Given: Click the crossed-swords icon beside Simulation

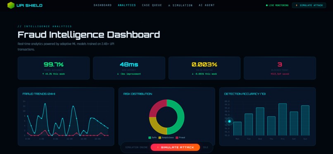Looking at the screenshot, I should (169, 5).
